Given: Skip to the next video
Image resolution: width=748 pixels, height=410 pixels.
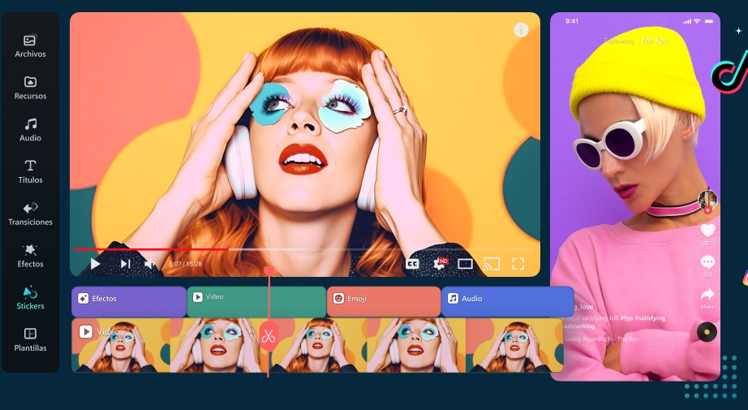Looking at the screenshot, I should click(x=125, y=264).
